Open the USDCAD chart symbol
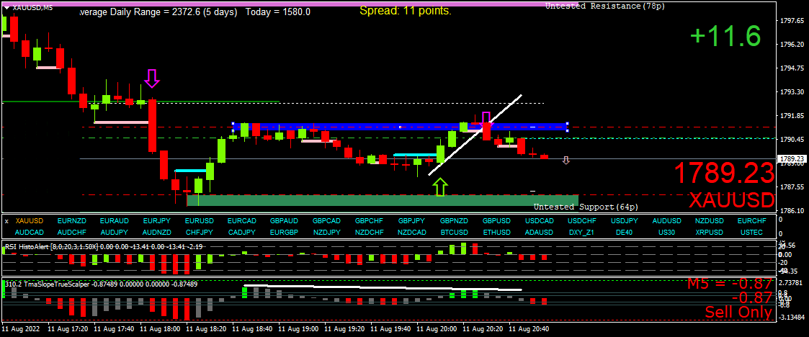Image resolution: width=809 pixels, height=337 pixels. coord(539,221)
